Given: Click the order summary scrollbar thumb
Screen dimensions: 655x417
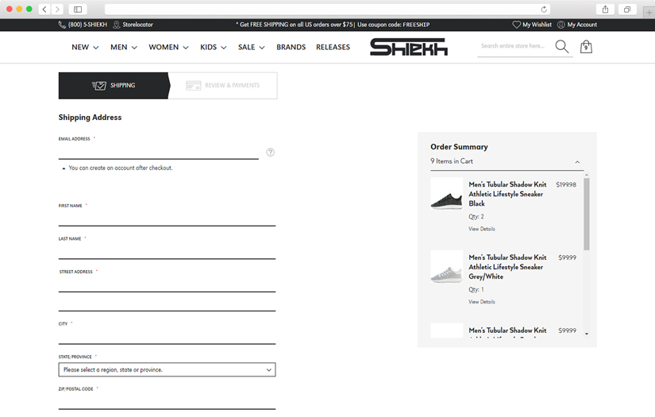Looking at the screenshot, I should click(x=587, y=214).
